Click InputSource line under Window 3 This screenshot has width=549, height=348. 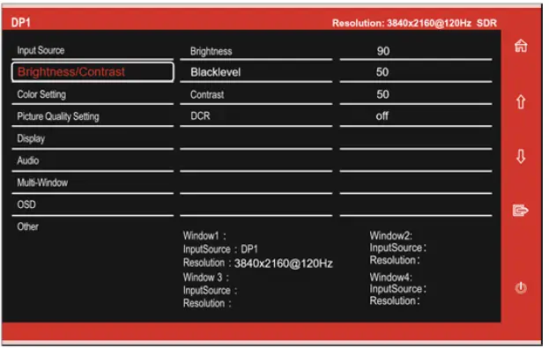210,290
